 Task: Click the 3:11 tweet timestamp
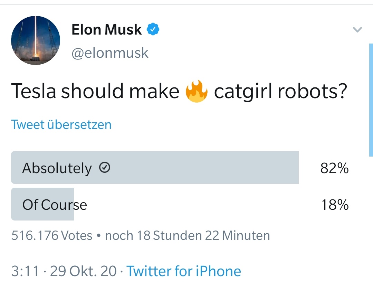point(25,271)
